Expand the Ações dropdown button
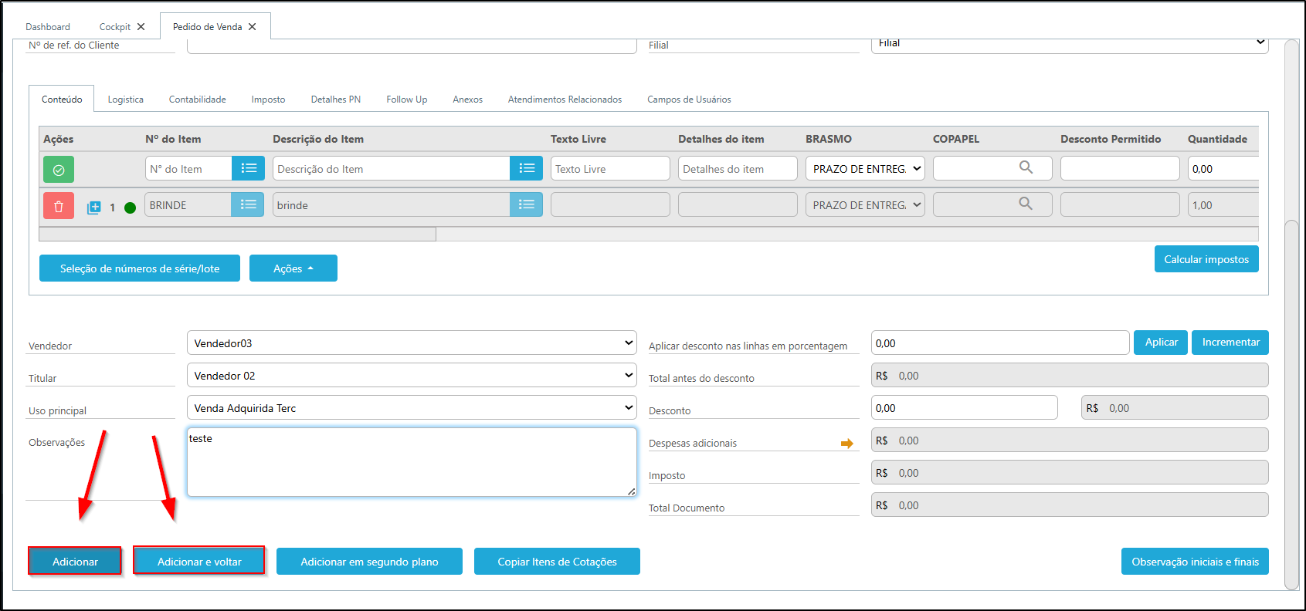This screenshot has height=611, width=1306. 293,268
